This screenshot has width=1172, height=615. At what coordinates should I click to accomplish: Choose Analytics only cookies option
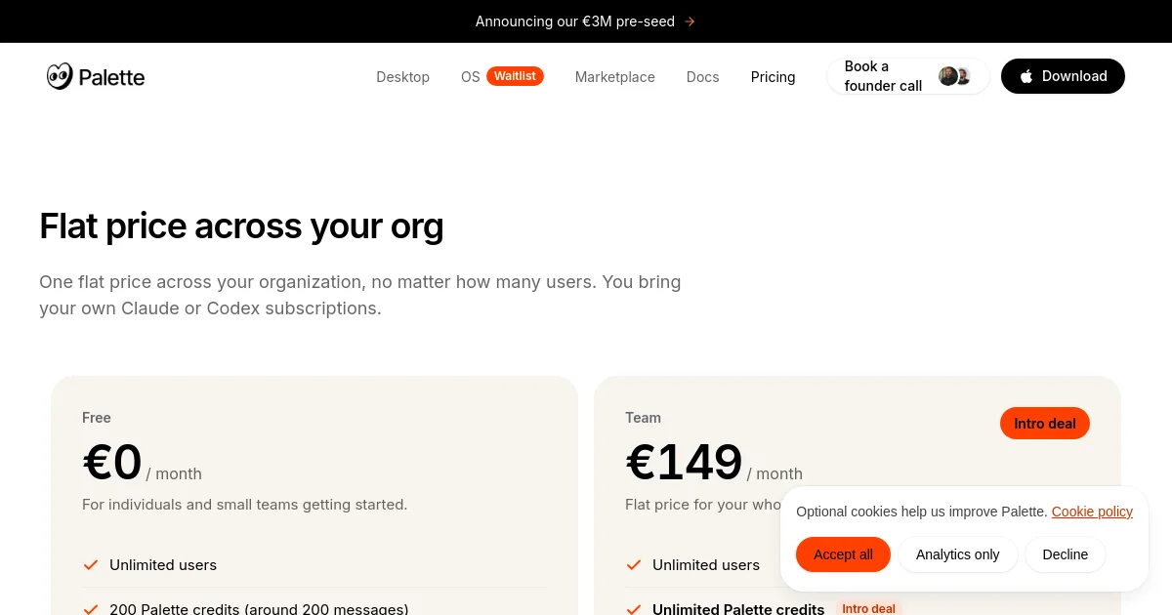[x=958, y=554]
